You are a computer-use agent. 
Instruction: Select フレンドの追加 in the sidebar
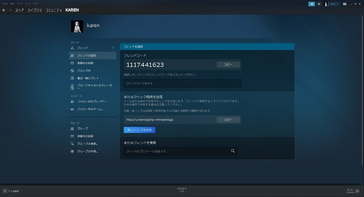[92, 55]
